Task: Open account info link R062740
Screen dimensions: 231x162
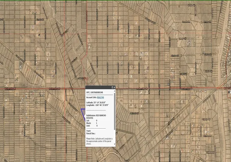Action: coord(100,97)
